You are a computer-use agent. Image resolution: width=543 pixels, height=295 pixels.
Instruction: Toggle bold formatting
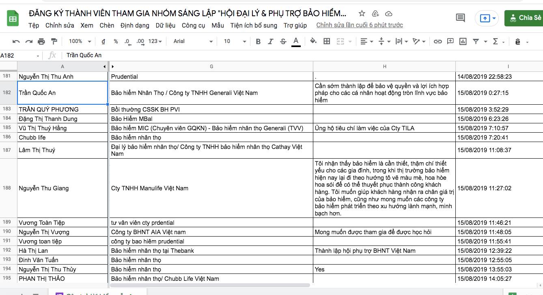point(258,41)
